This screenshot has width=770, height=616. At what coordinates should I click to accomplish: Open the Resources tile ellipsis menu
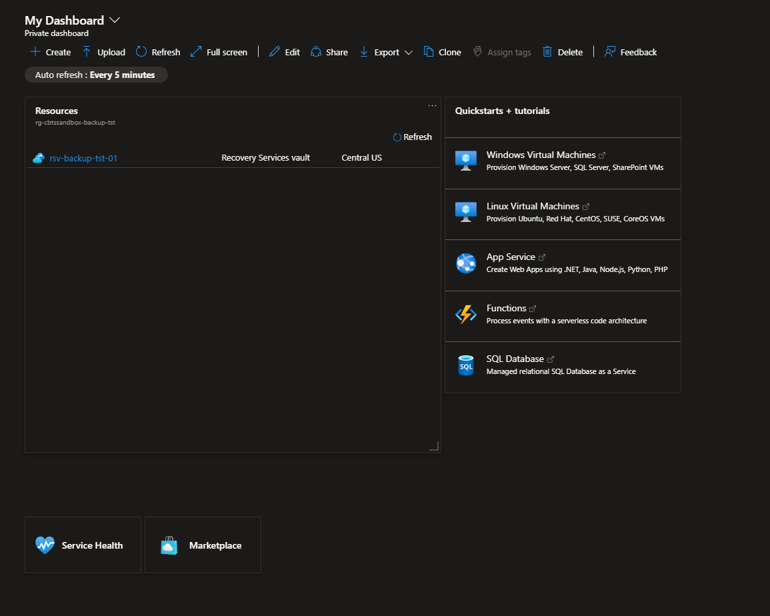(432, 105)
